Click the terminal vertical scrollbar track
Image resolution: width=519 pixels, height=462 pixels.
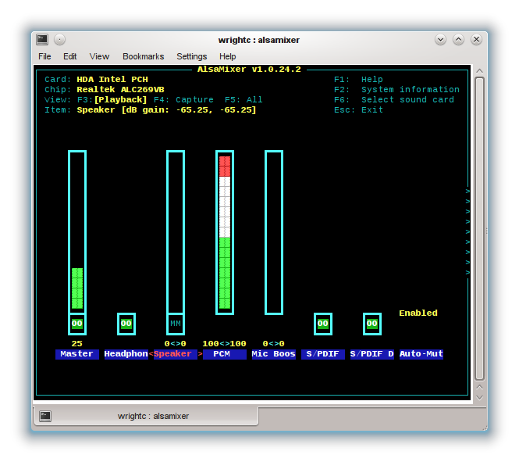[x=480, y=229]
